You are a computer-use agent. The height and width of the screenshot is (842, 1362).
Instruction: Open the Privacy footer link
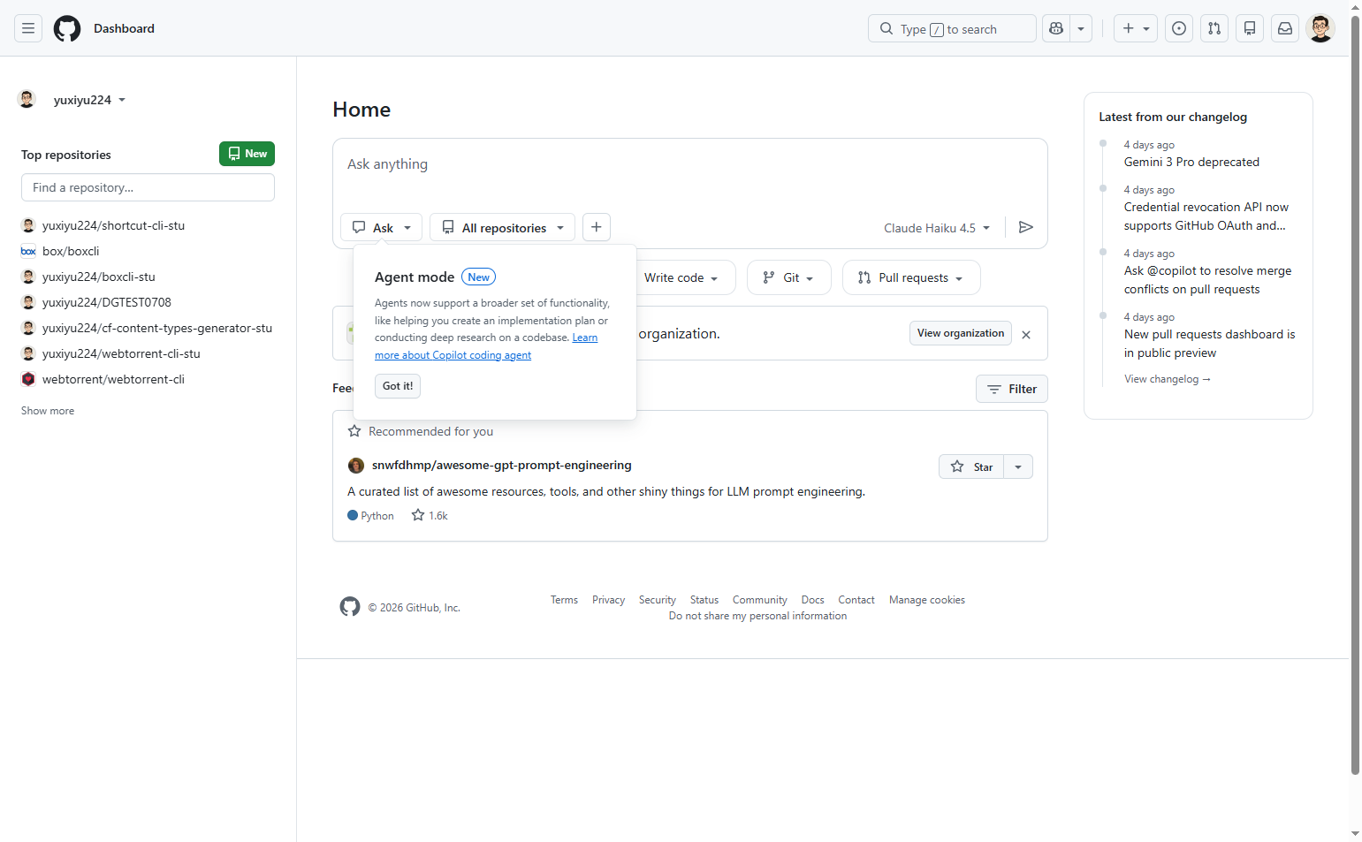pos(608,600)
